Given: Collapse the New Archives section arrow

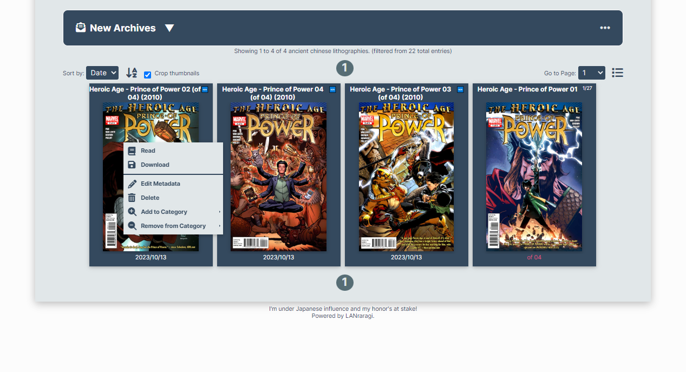Looking at the screenshot, I should coord(169,28).
